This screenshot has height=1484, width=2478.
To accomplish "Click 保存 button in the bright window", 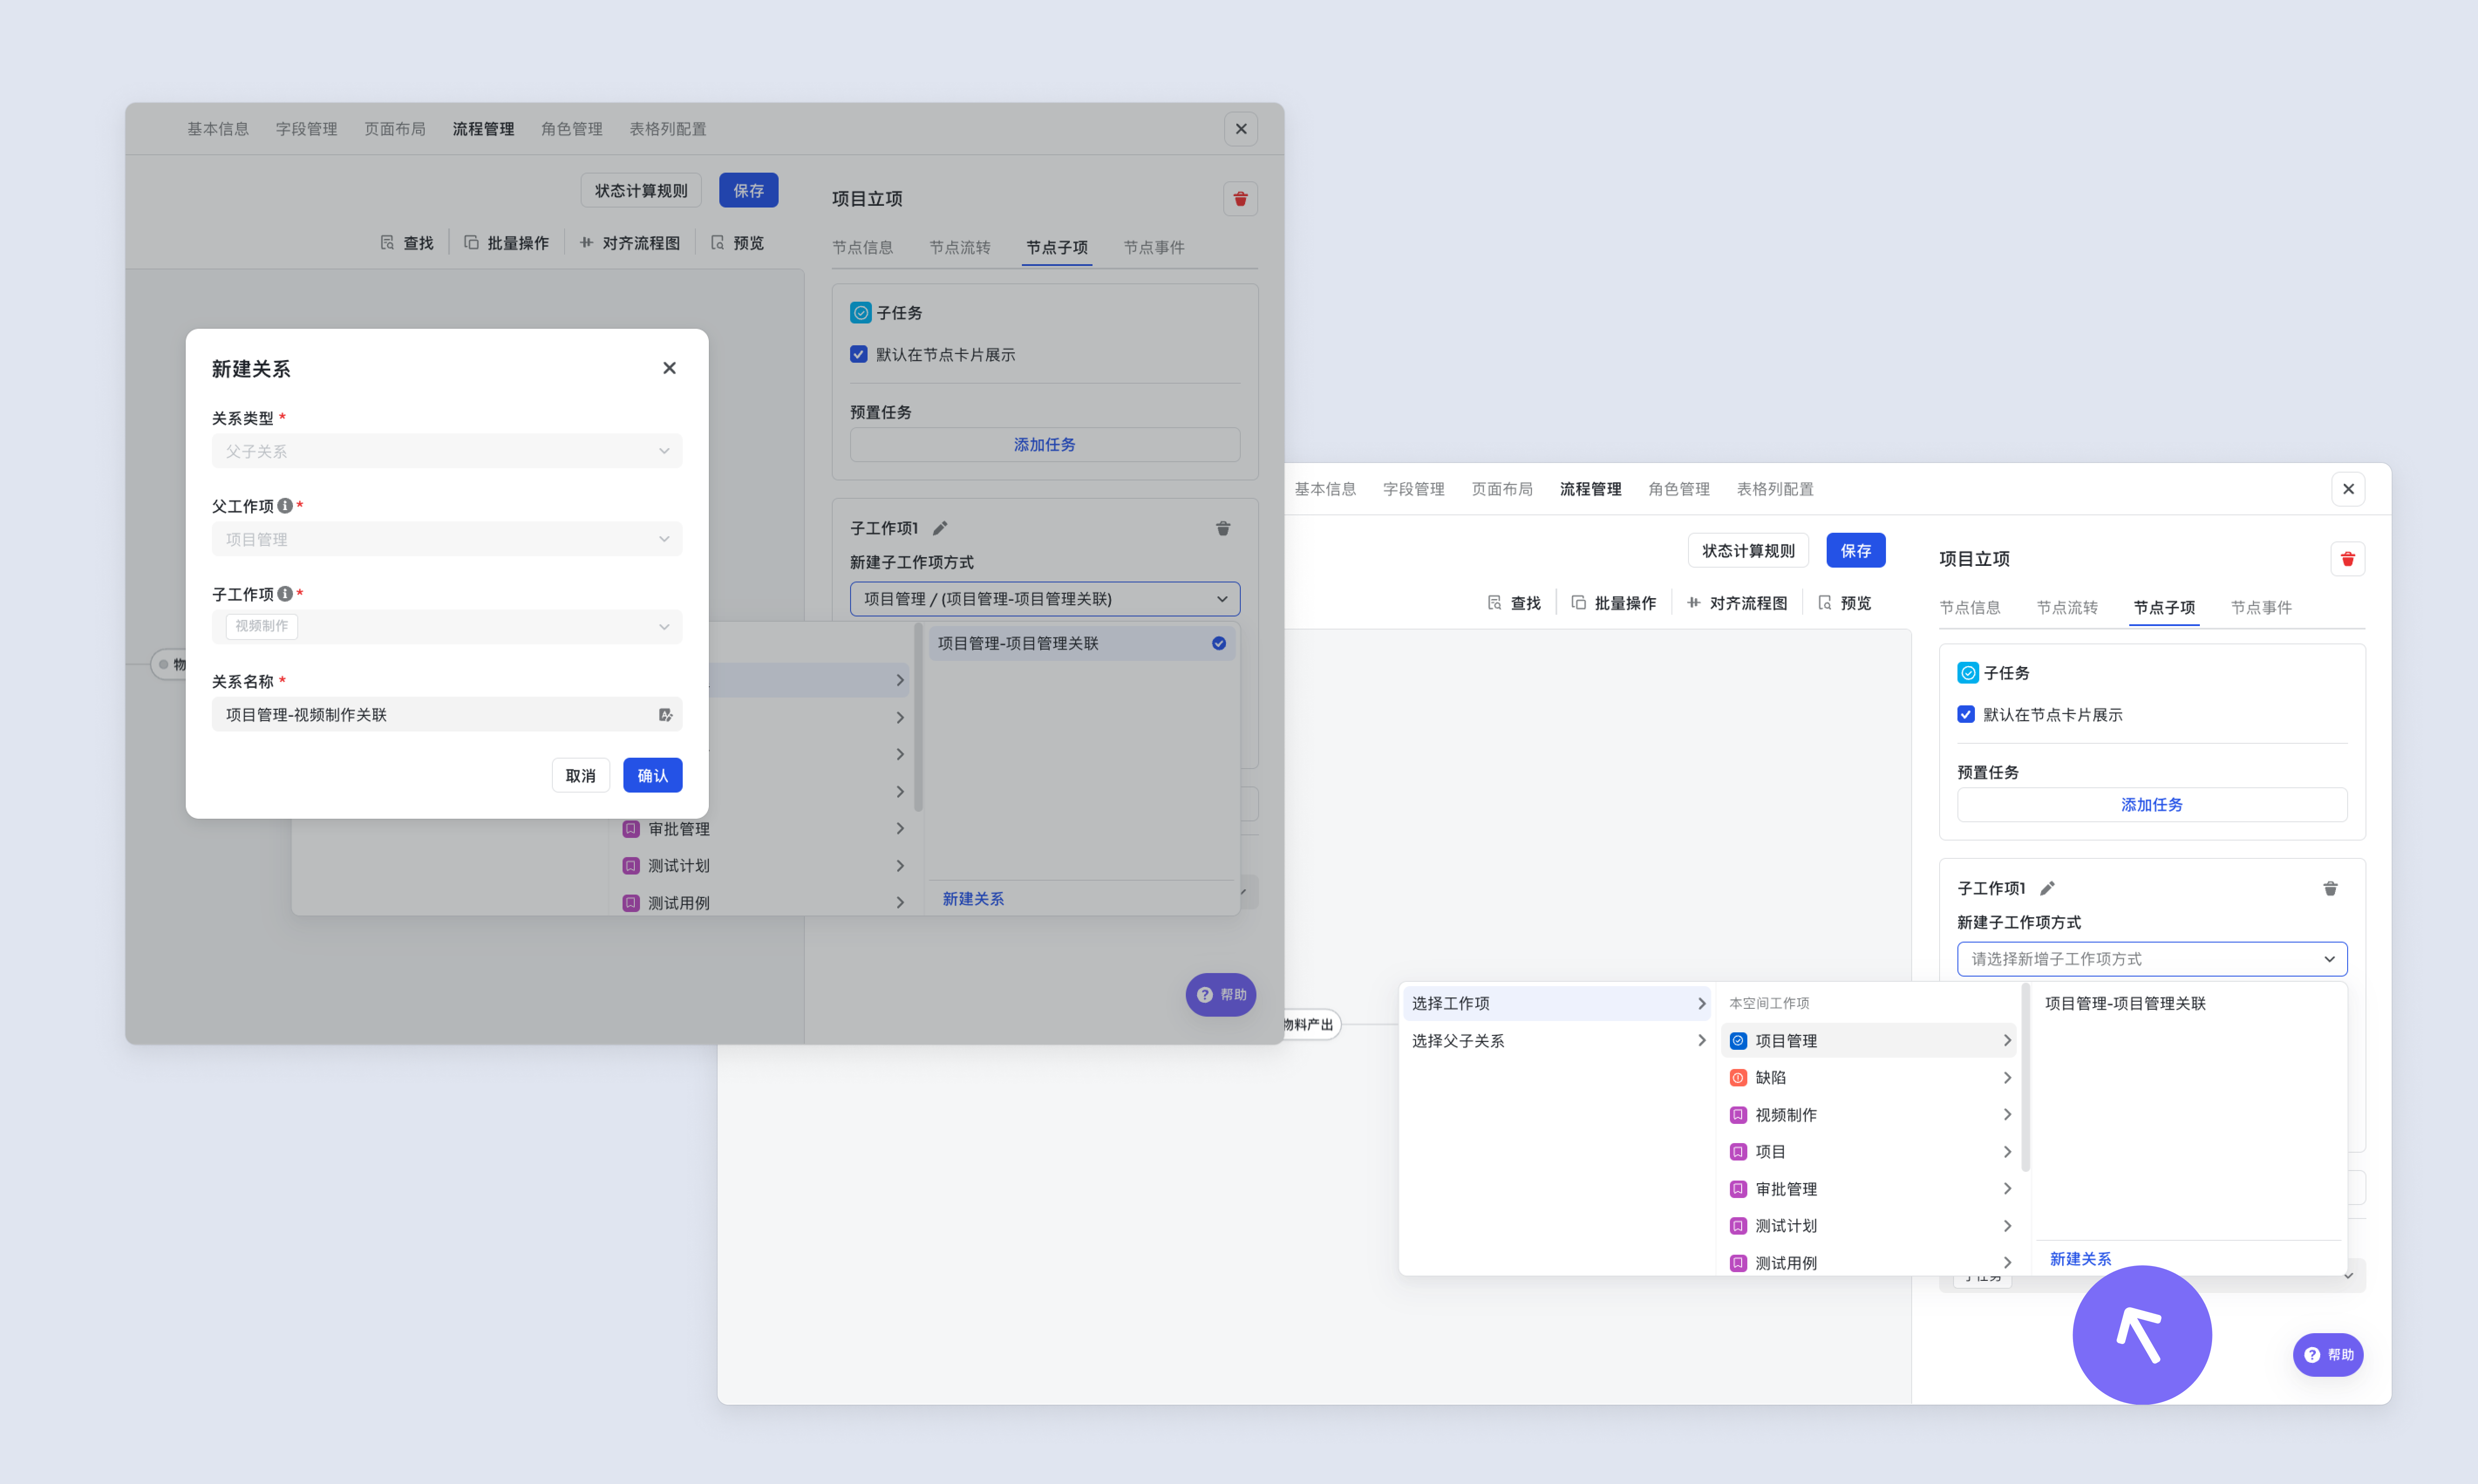I will (x=1856, y=551).
